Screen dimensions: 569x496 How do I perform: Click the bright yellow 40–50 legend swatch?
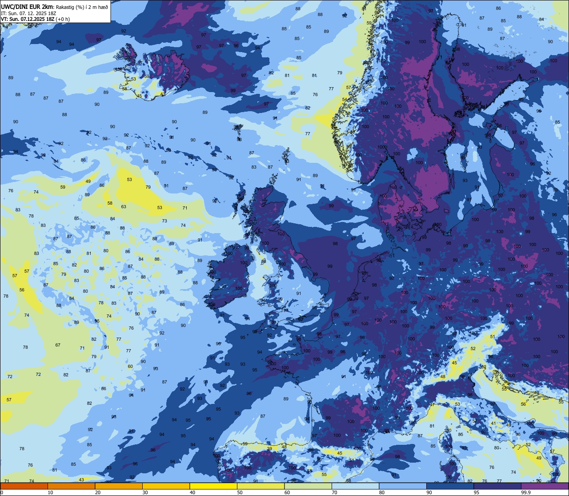(x=213, y=486)
